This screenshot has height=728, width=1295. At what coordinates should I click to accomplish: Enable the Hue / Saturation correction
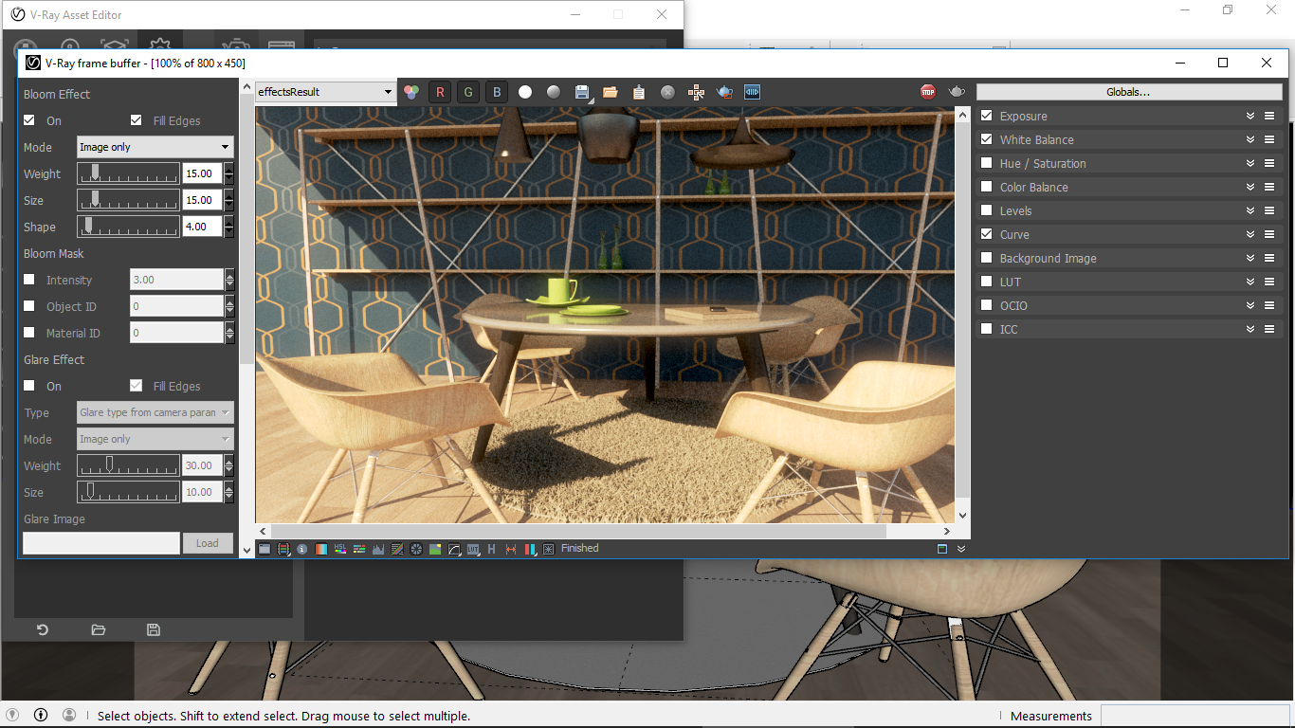986,163
